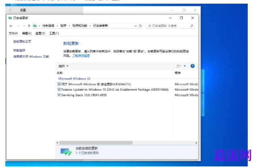Click the 当前安装的更新 details pane icon

(x=66, y=151)
